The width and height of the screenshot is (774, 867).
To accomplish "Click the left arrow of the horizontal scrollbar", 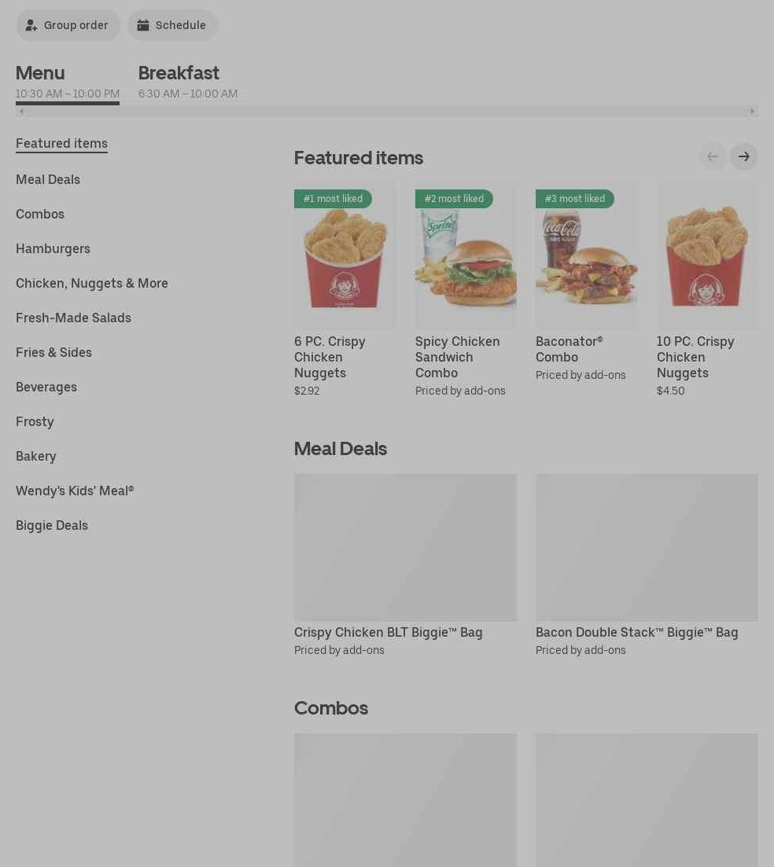I will [x=21, y=111].
